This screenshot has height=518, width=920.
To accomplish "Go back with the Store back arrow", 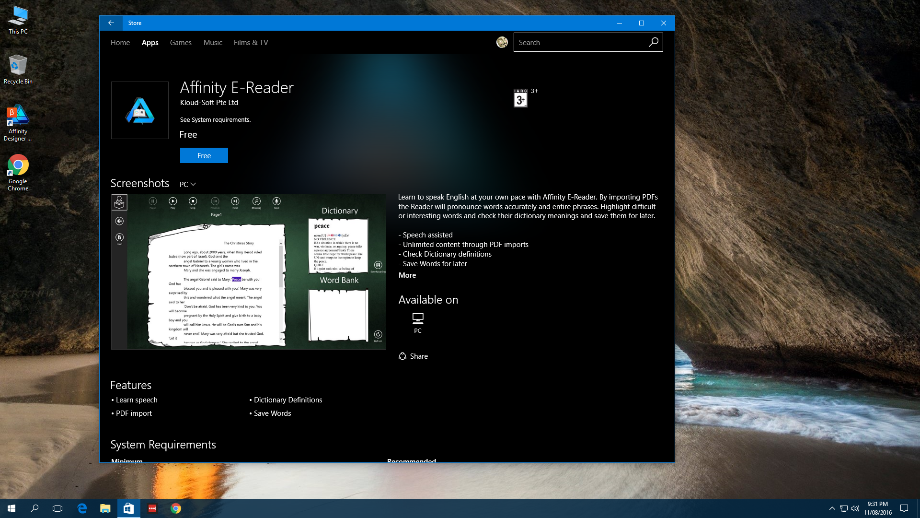I will [x=111, y=23].
